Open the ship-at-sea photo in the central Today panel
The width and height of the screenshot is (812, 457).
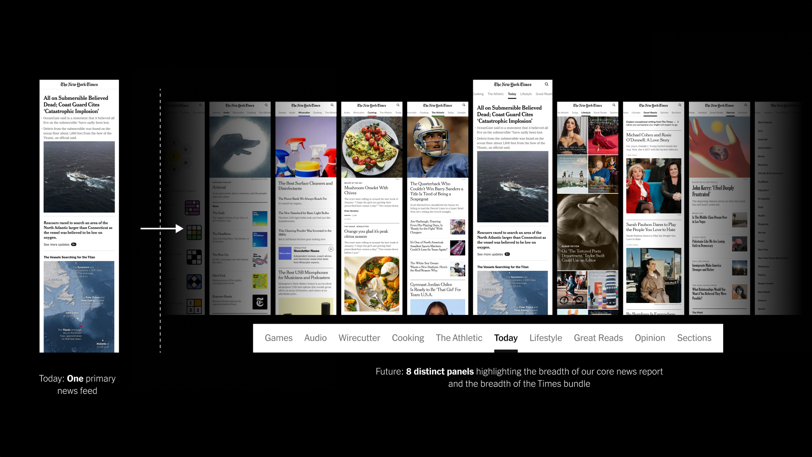(513, 187)
